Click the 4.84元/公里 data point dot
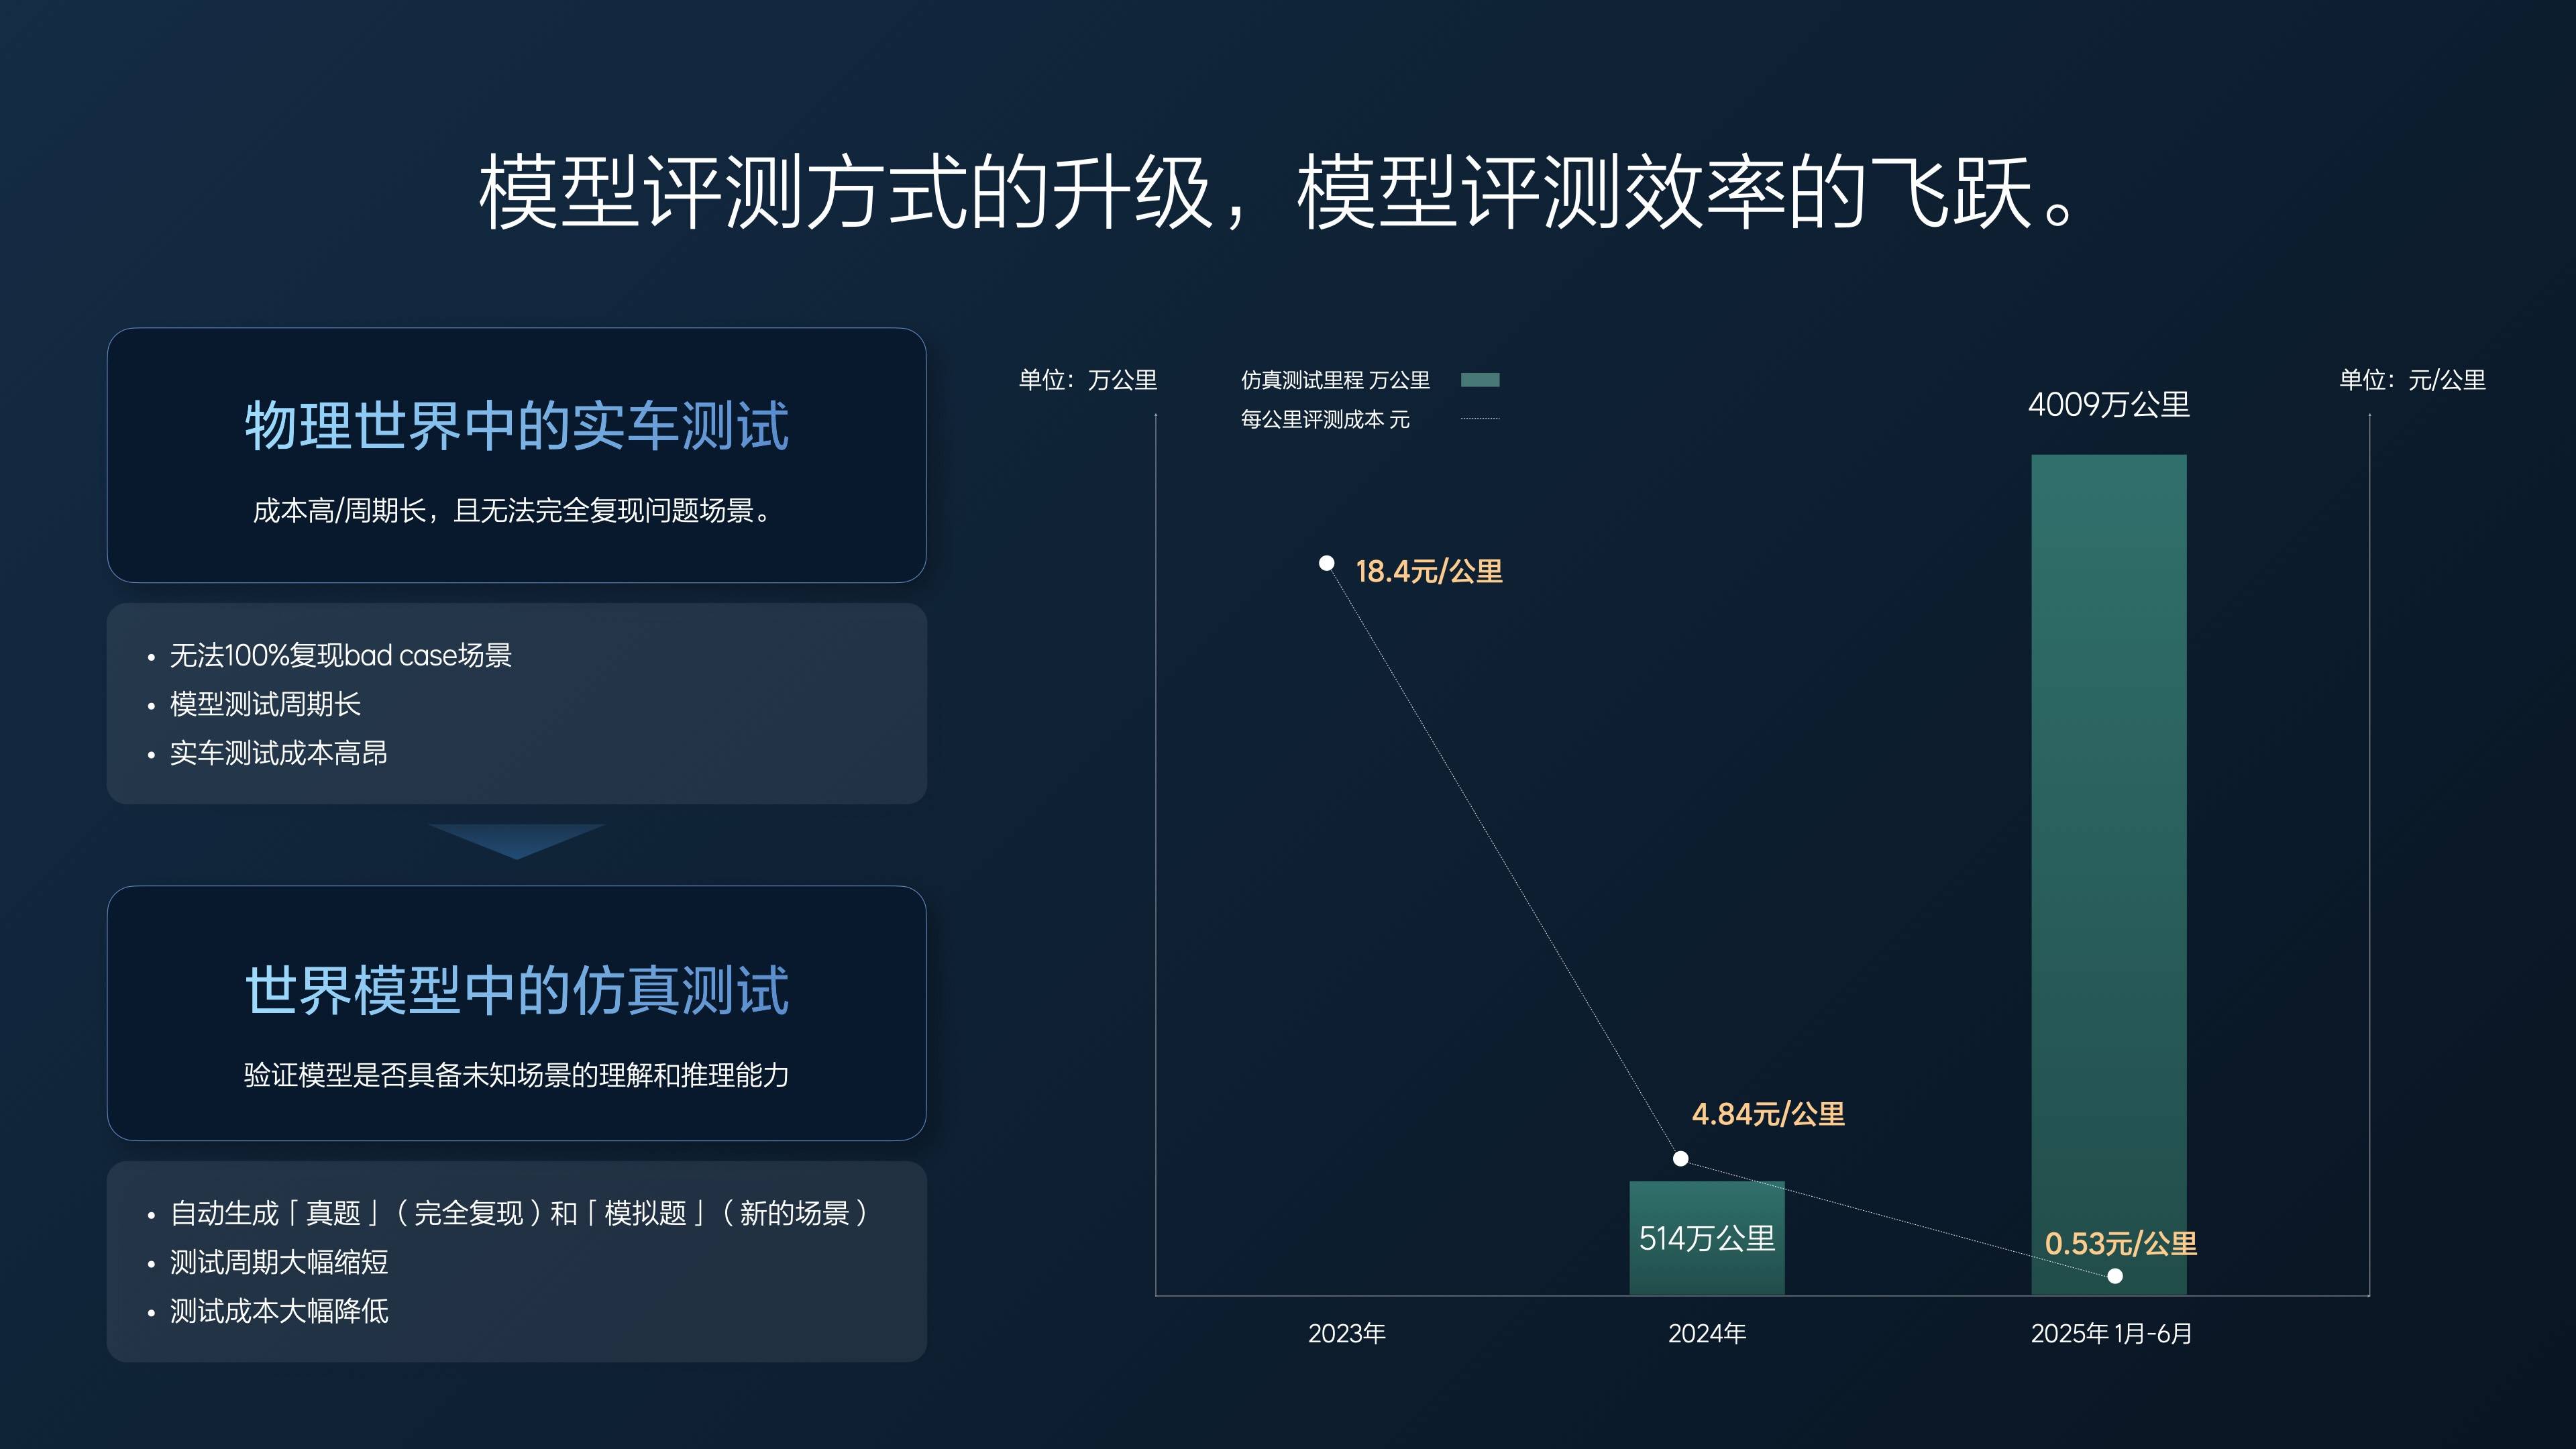This screenshot has height=1449, width=2576. (x=1681, y=1158)
